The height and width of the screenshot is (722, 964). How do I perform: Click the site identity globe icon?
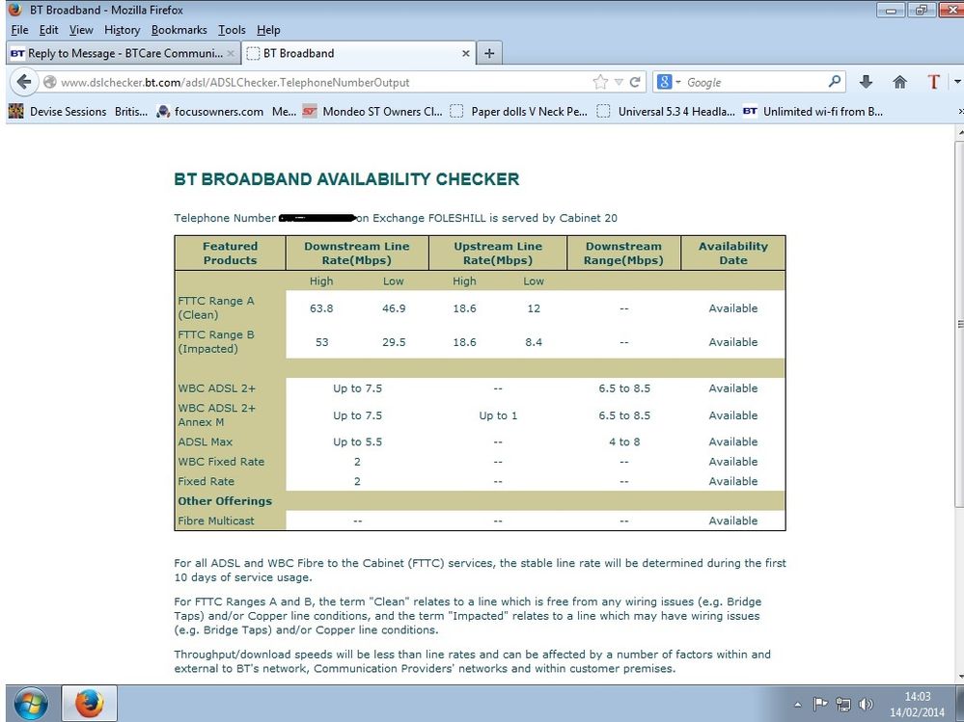(x=50, y=82)
